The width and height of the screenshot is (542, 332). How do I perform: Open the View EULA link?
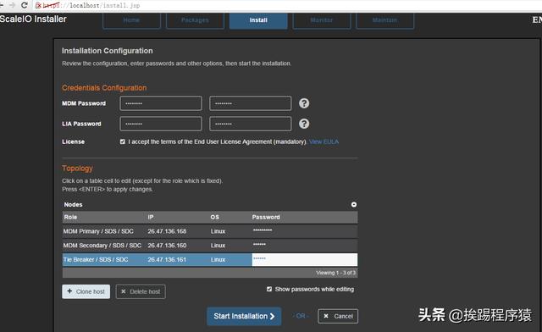[324, 141]
